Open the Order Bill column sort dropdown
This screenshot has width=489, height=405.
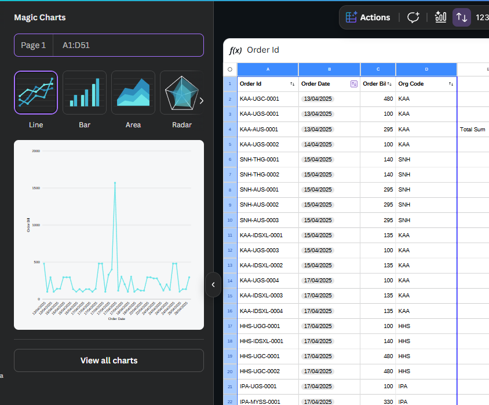tap(389, 84)
